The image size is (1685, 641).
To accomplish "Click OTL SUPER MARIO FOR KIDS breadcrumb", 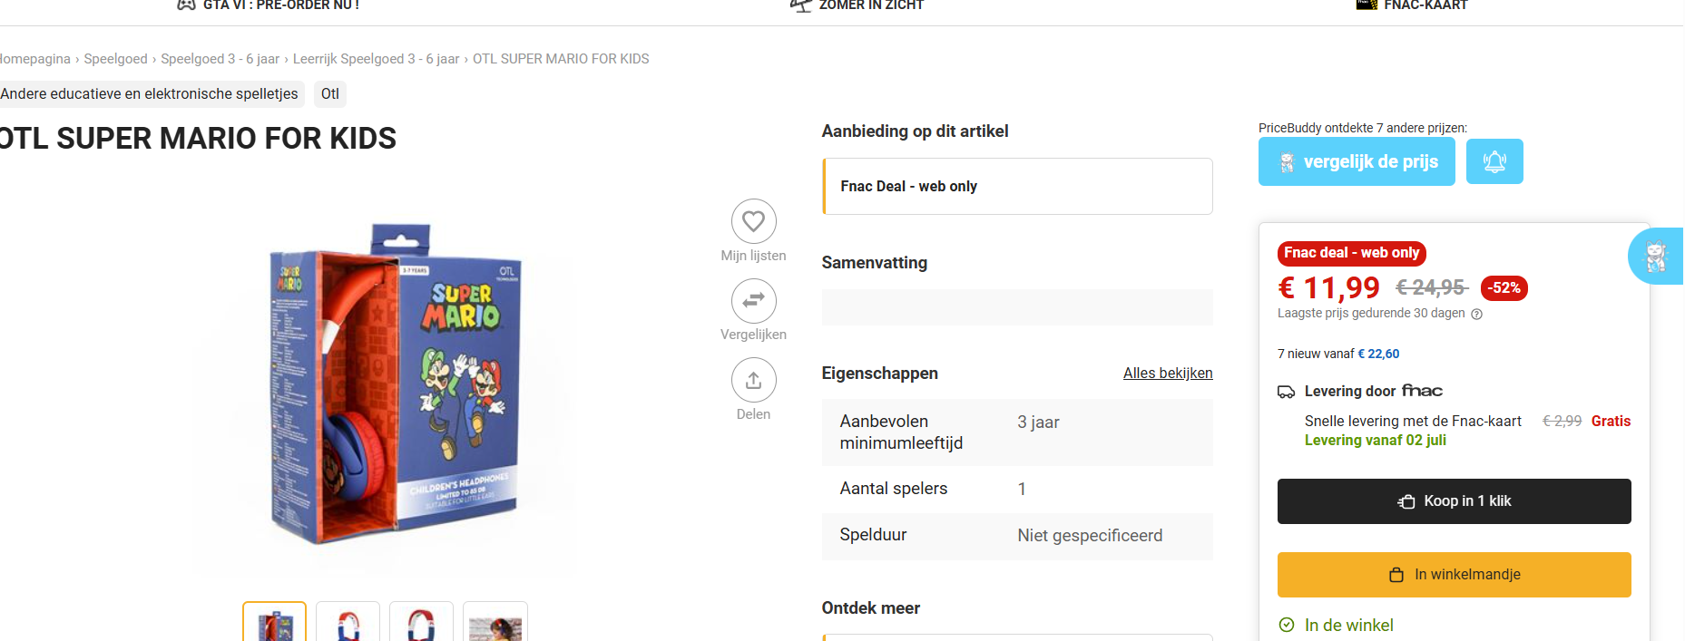I will (561, 59).
